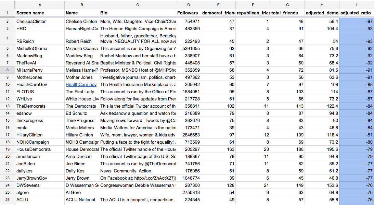Click the name cell 'Al Gore'
The height and width of the screenshot is (205, 374).
click(82, 193)
